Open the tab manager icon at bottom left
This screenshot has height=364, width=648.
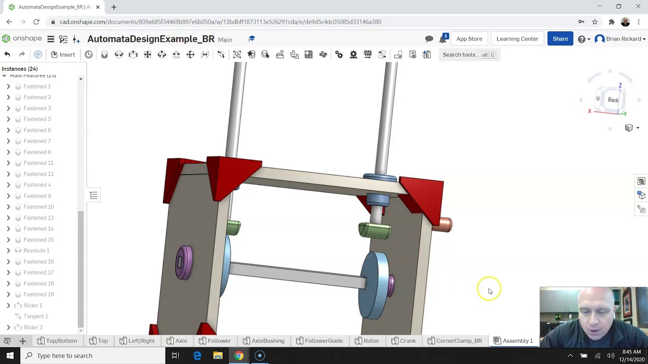[7, 341]
